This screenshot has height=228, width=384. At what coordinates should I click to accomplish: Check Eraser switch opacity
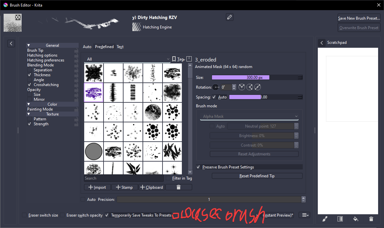(63, 215)
